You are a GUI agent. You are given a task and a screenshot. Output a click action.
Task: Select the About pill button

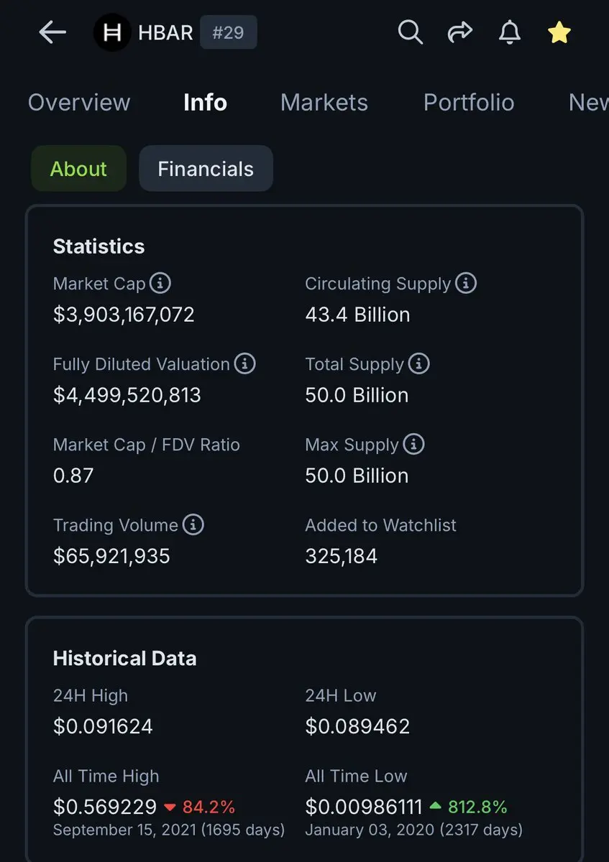click(78, 169)
